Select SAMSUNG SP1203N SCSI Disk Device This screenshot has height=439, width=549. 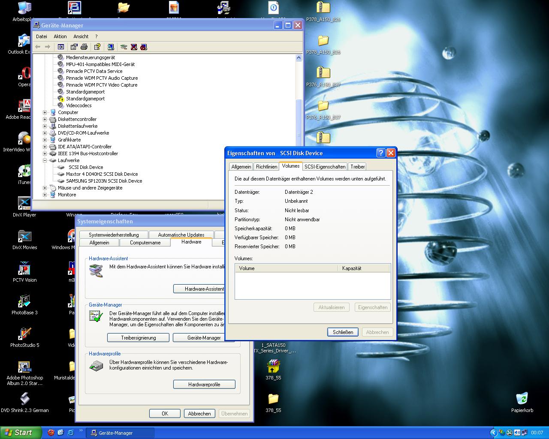pos(104,181)
